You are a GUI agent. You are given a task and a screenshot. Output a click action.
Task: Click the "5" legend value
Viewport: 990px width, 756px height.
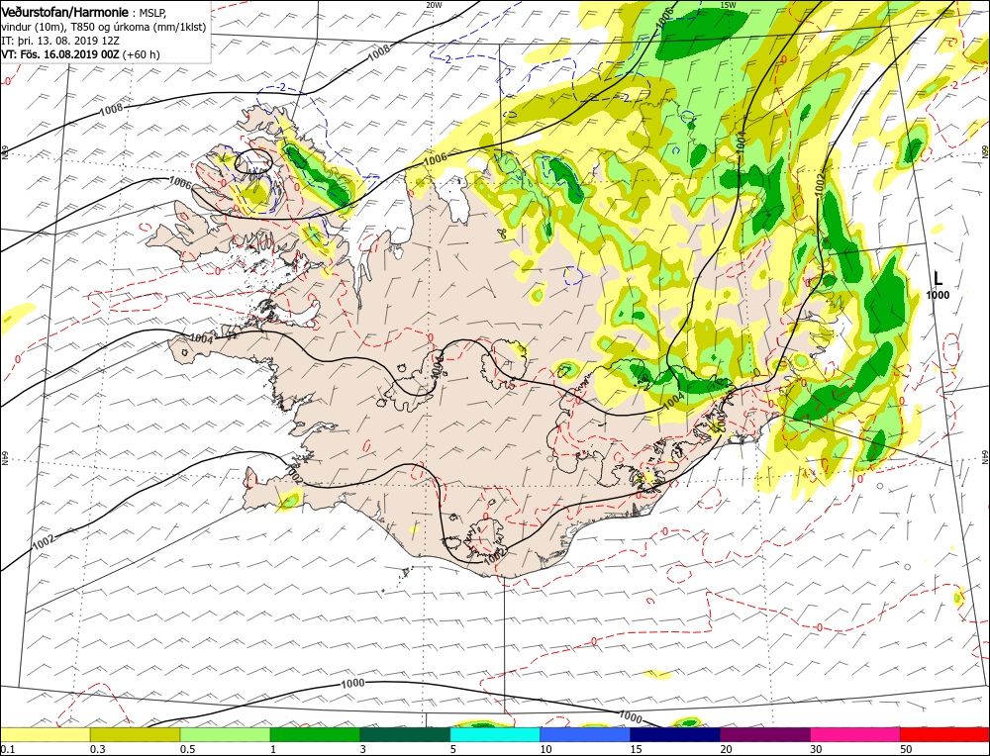pyautogui.click(x=452, y=749)
